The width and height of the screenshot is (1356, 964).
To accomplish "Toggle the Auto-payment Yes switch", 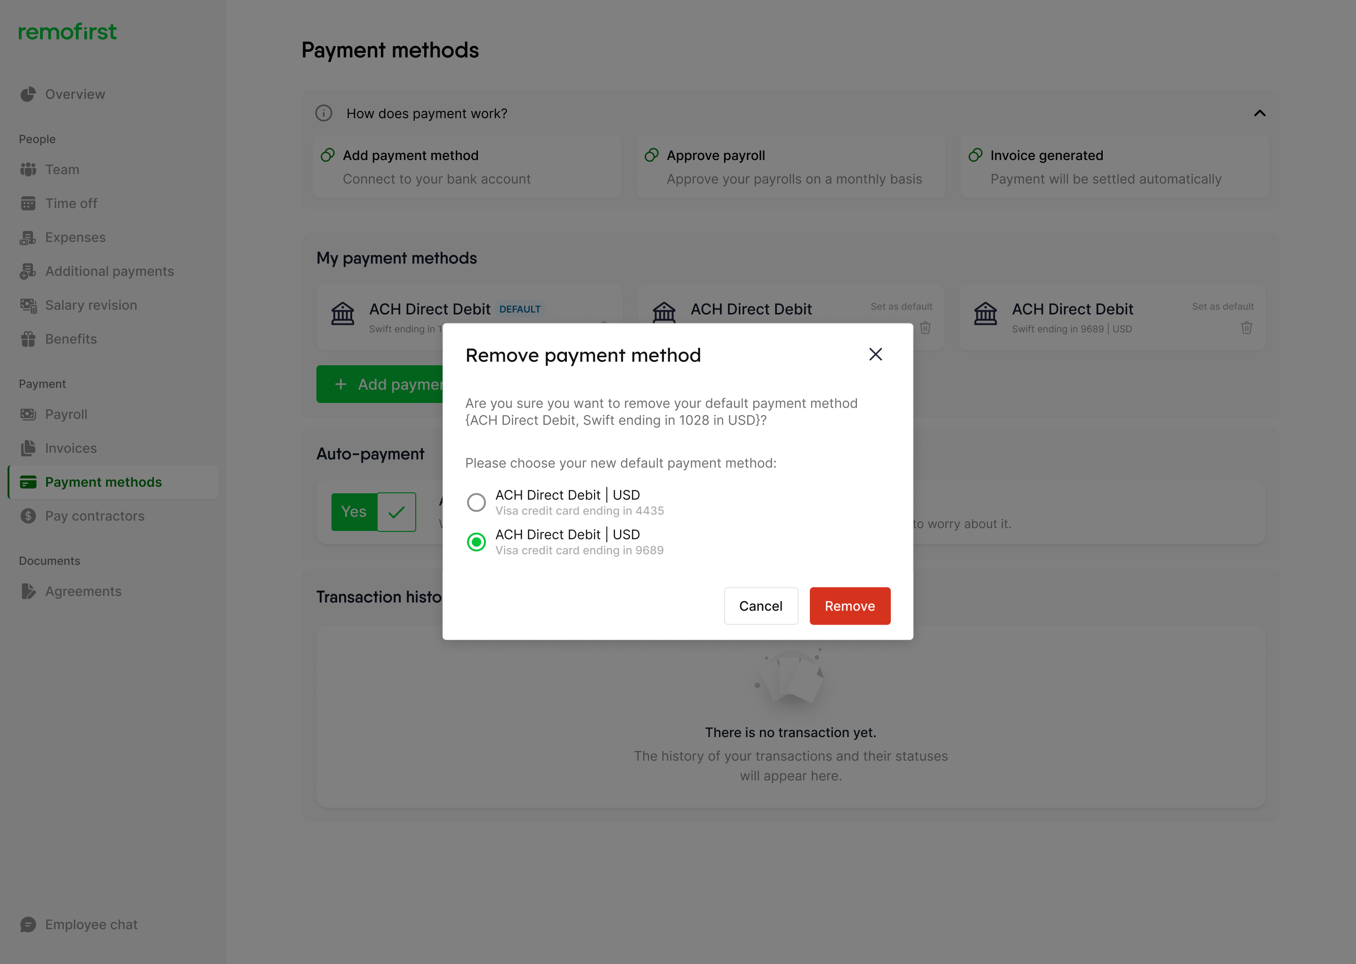I will pyautogui.click(x=373, y=512).
